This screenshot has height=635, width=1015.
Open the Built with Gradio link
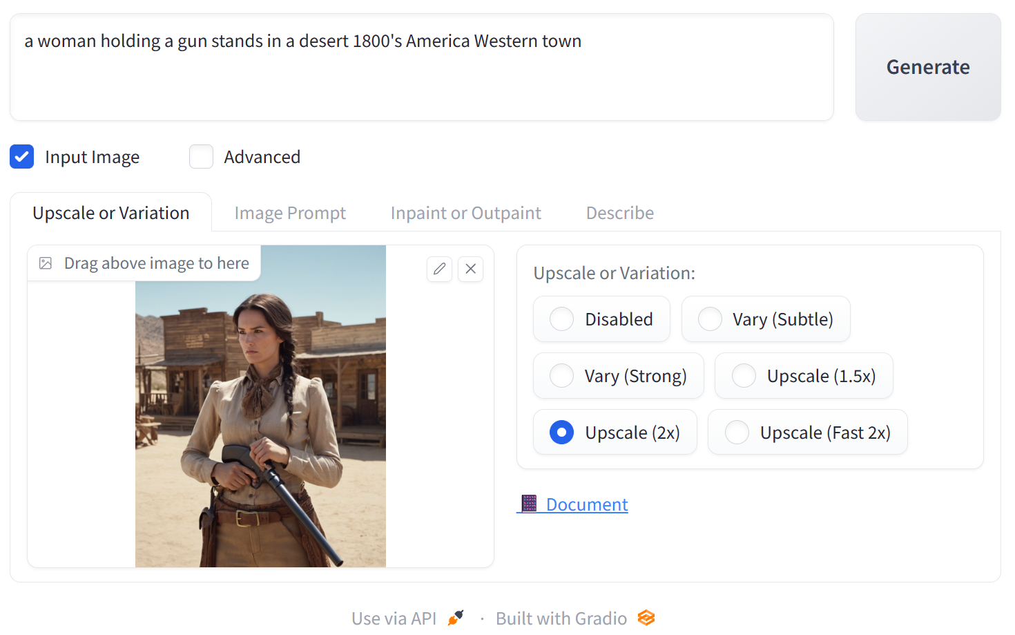pyautogui.click(x=575, y=618)
